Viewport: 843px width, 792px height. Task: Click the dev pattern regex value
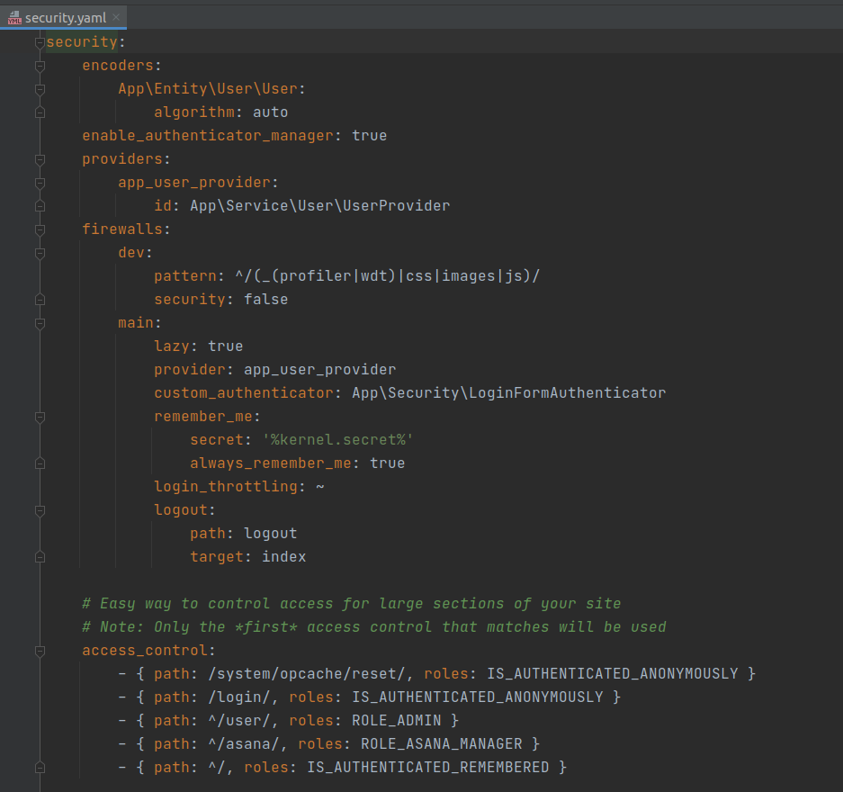[387, 275]
